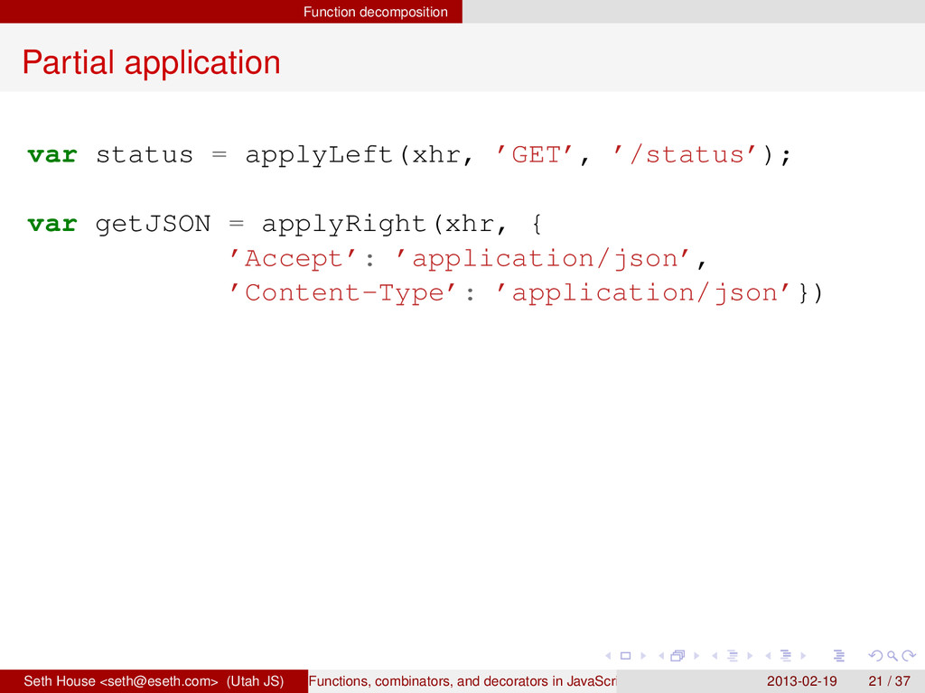
Task: Jump to next subsection arrow
Action: 750,655
